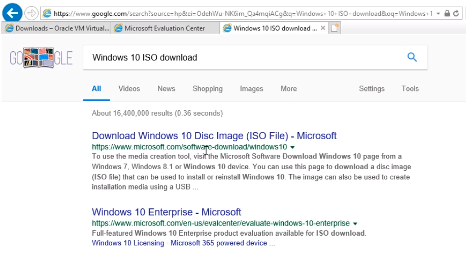The width and height of the screenshot is (466, 255).
Task: Click the Refresh icon in address bar
Action: (x=456, y=13)
